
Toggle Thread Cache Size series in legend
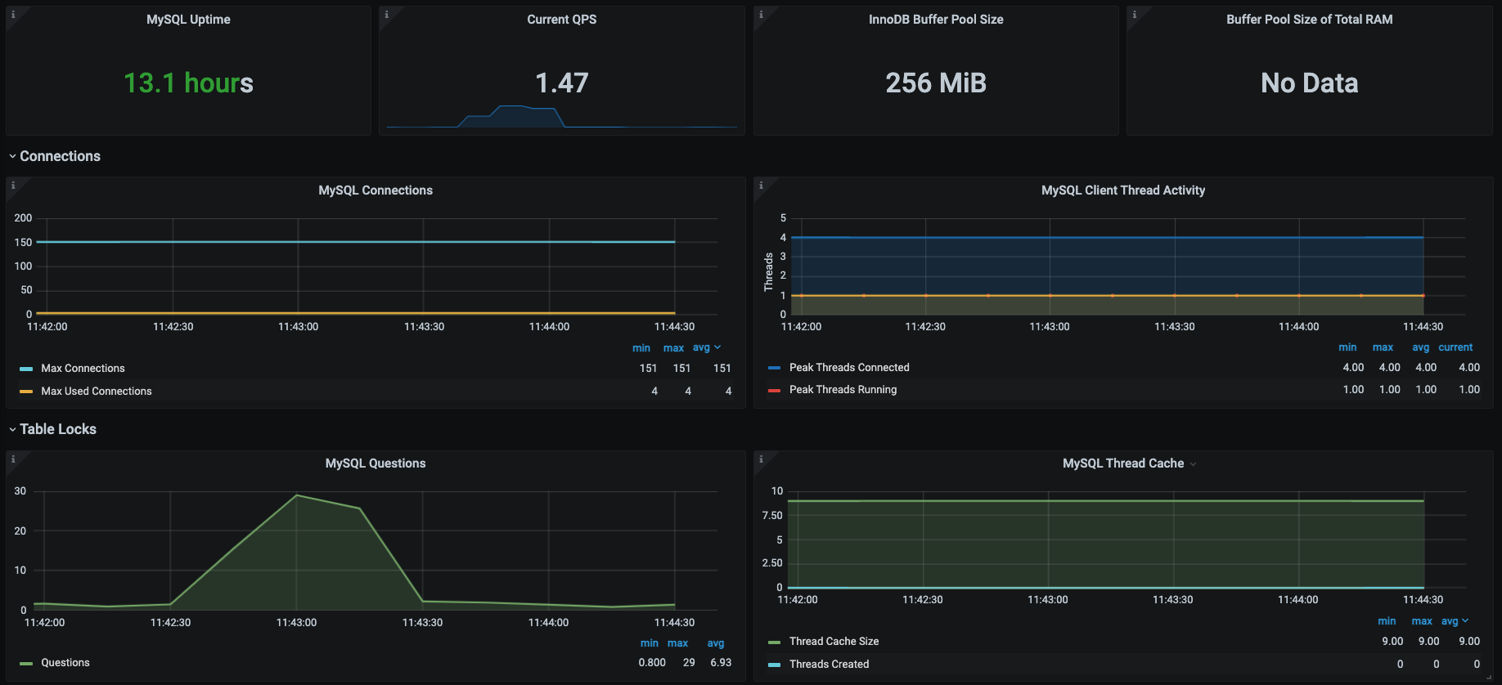(834, 642)
